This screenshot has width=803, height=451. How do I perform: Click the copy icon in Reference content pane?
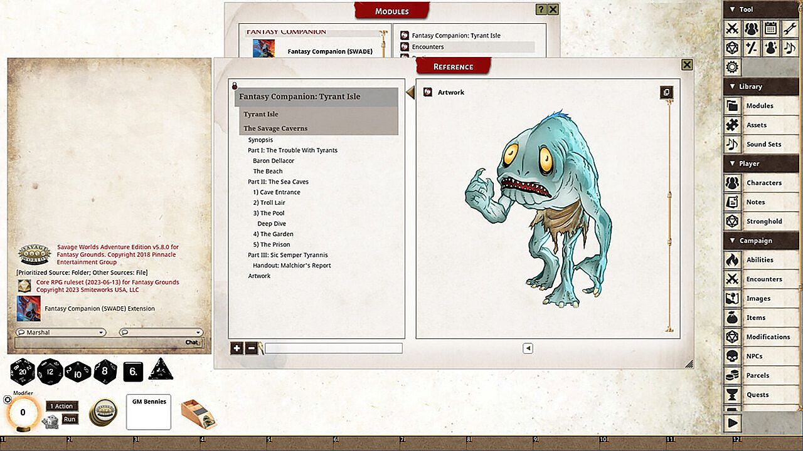[666, 92]
